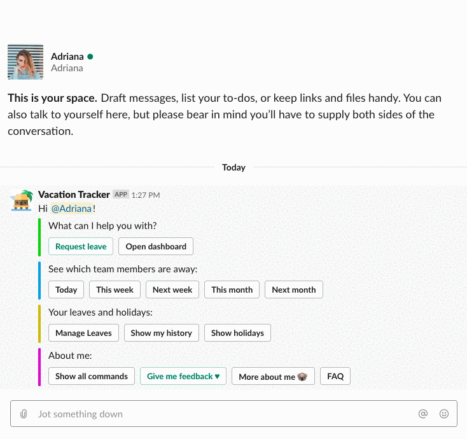This screenshot has height=439, width=467.
Task: Focus the Jot something down message field
Action: point(233,414)
